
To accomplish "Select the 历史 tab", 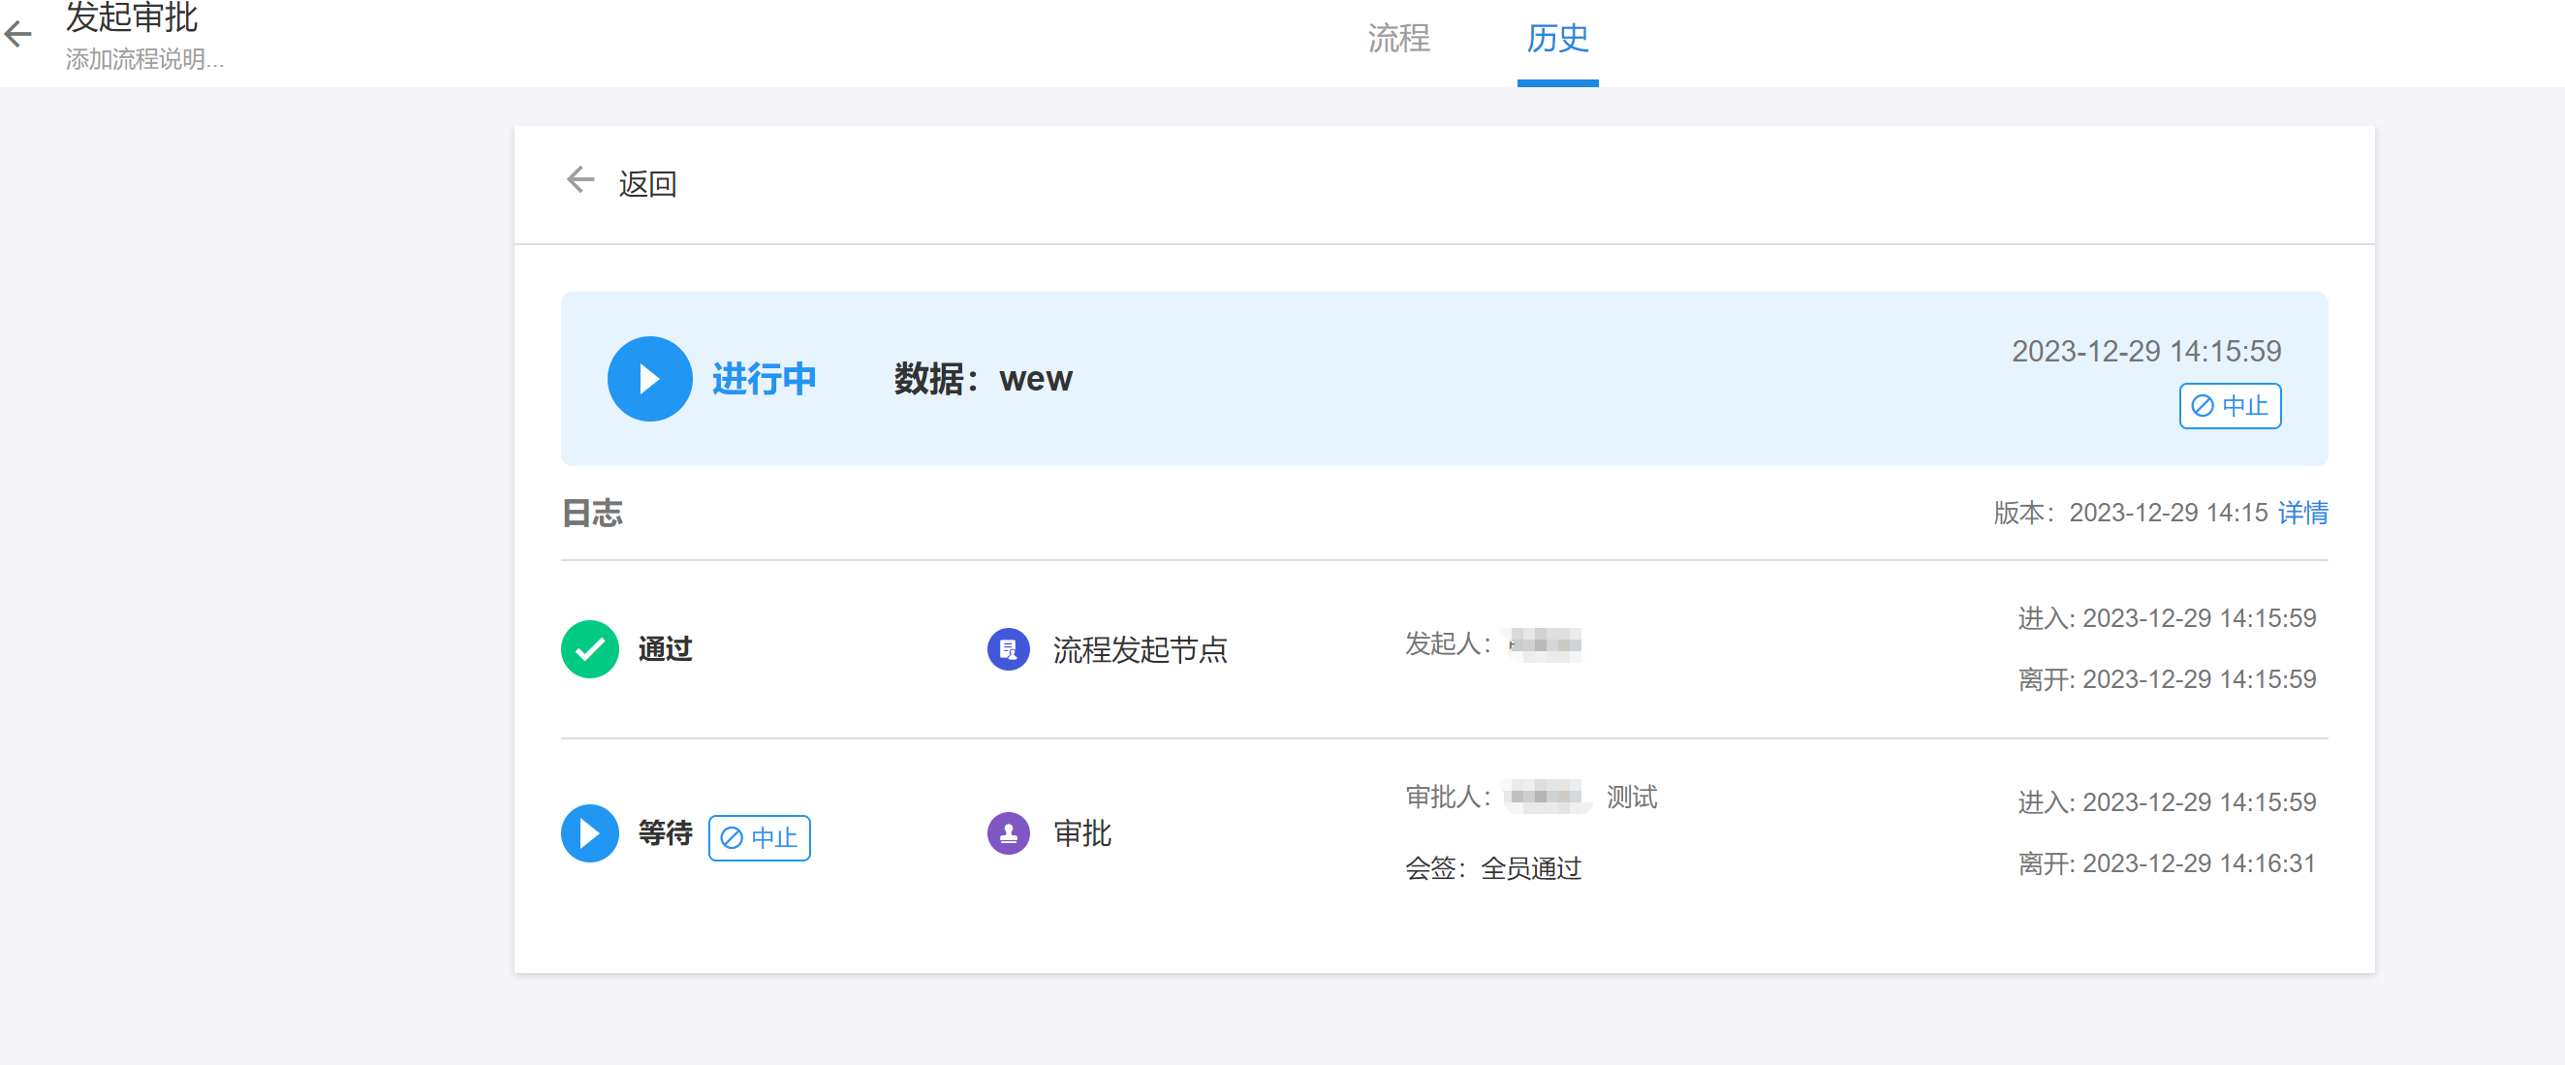I will (1557, 39).
